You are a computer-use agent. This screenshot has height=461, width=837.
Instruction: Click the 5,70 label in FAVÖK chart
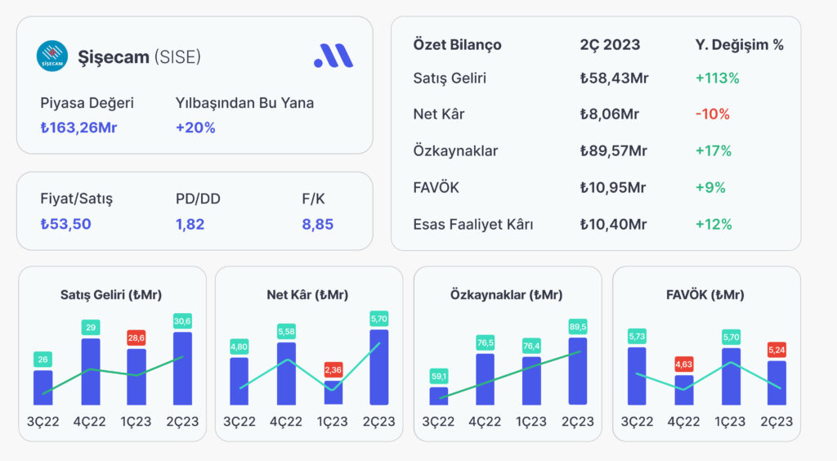(732, 338)
